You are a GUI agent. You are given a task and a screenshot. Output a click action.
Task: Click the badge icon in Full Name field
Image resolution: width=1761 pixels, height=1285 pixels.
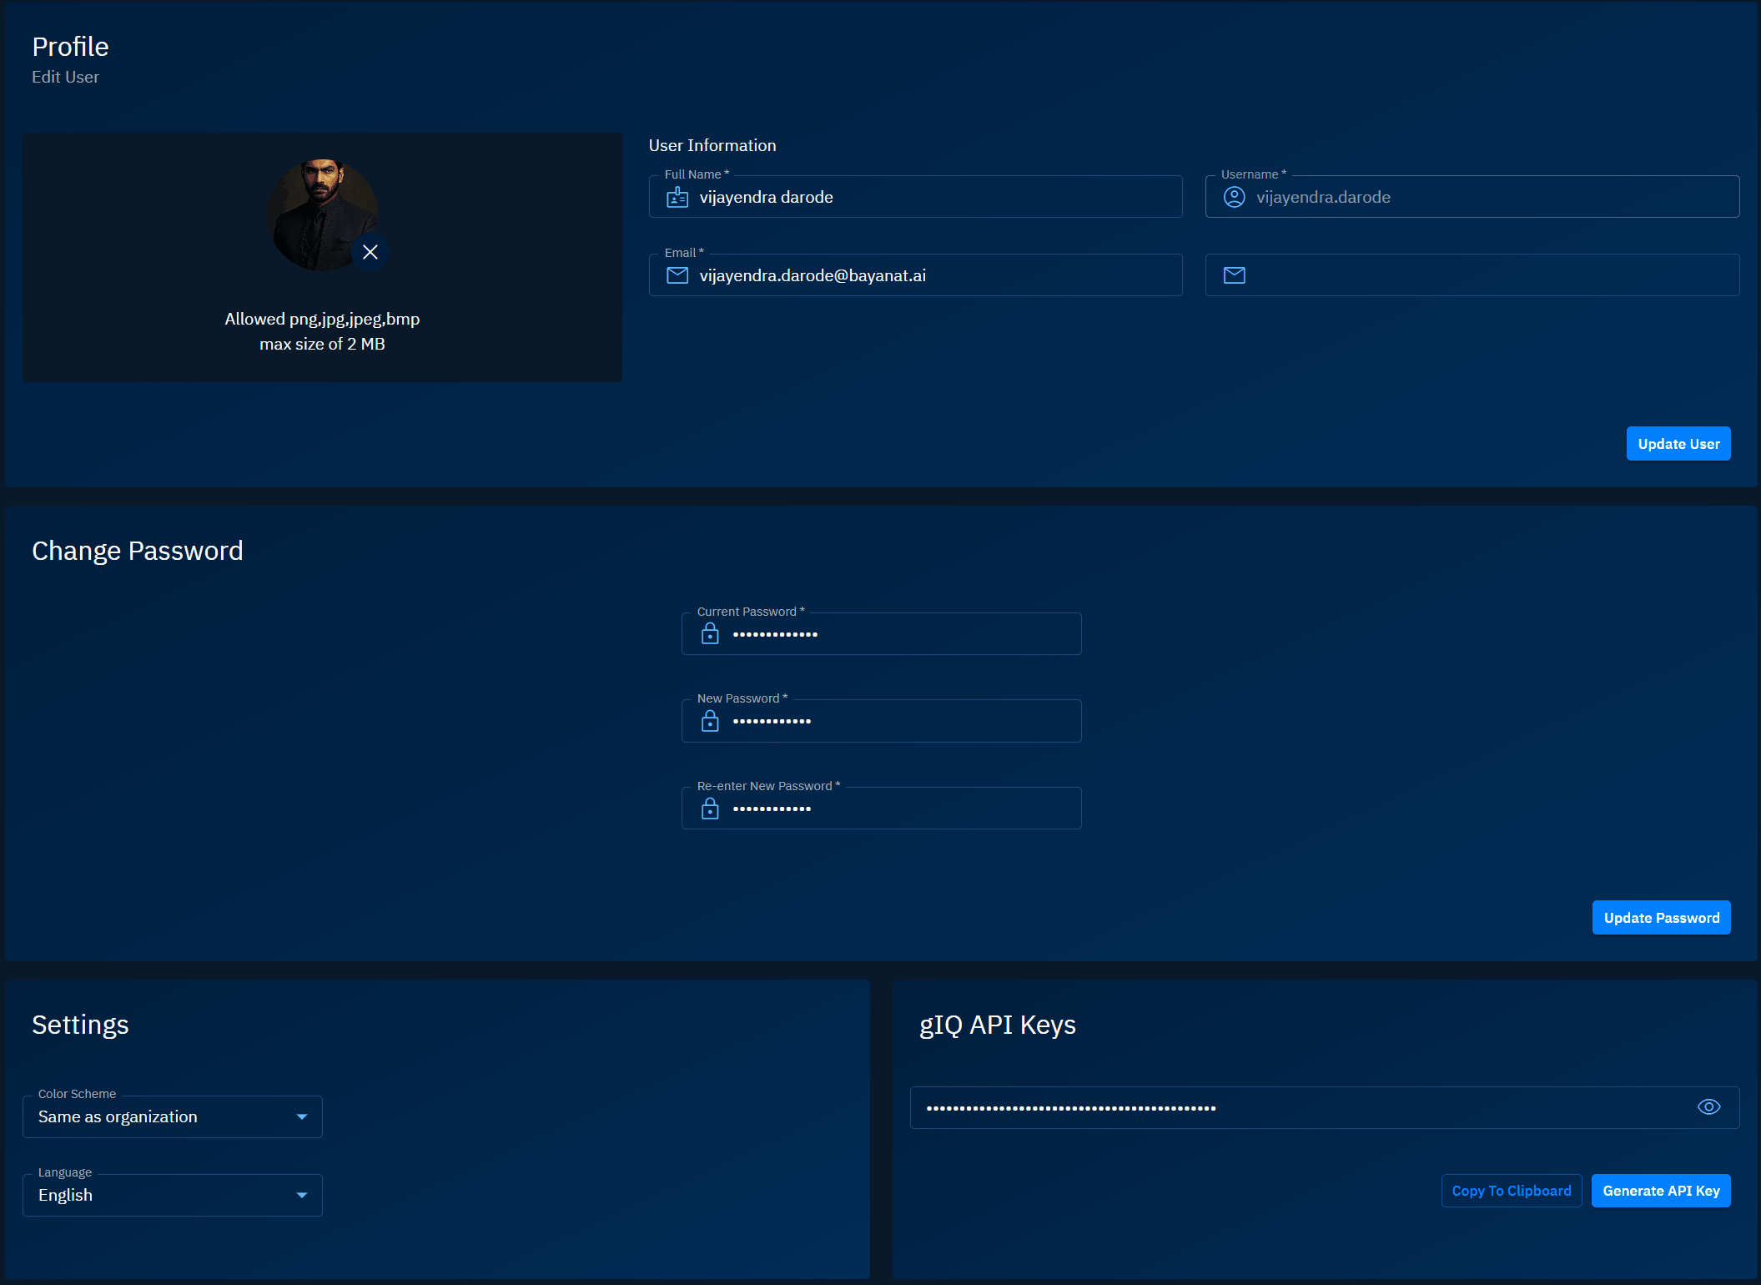pos(677,197)
